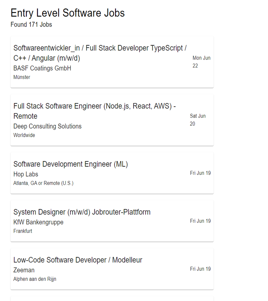Click the Sat Jun 20 date label
This screenshot has height=301, width=268.
coord(198,120)
